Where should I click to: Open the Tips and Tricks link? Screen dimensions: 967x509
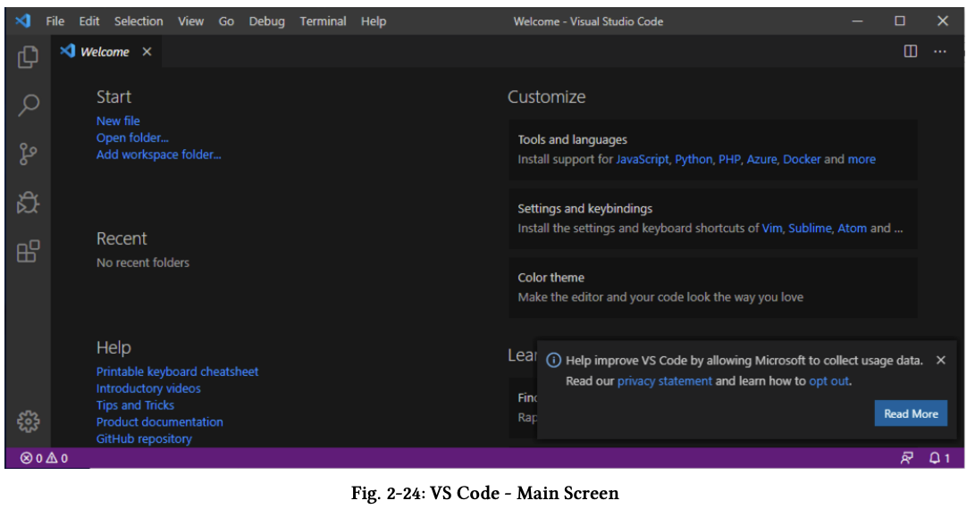135,405
